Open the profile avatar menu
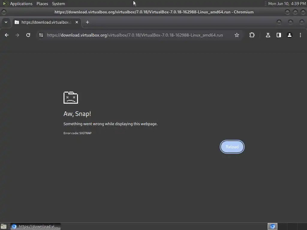This screenshot has height=230, width=307. coord(290,35)
